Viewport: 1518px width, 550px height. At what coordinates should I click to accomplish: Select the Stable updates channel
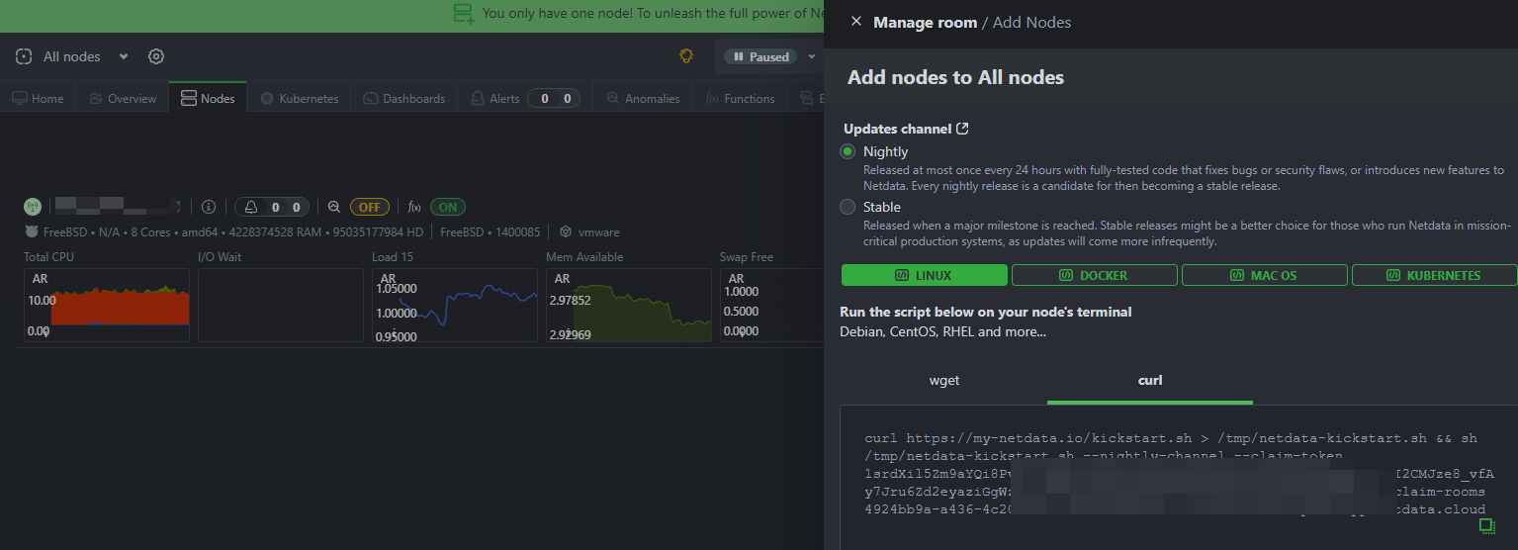tap(848, 207)
